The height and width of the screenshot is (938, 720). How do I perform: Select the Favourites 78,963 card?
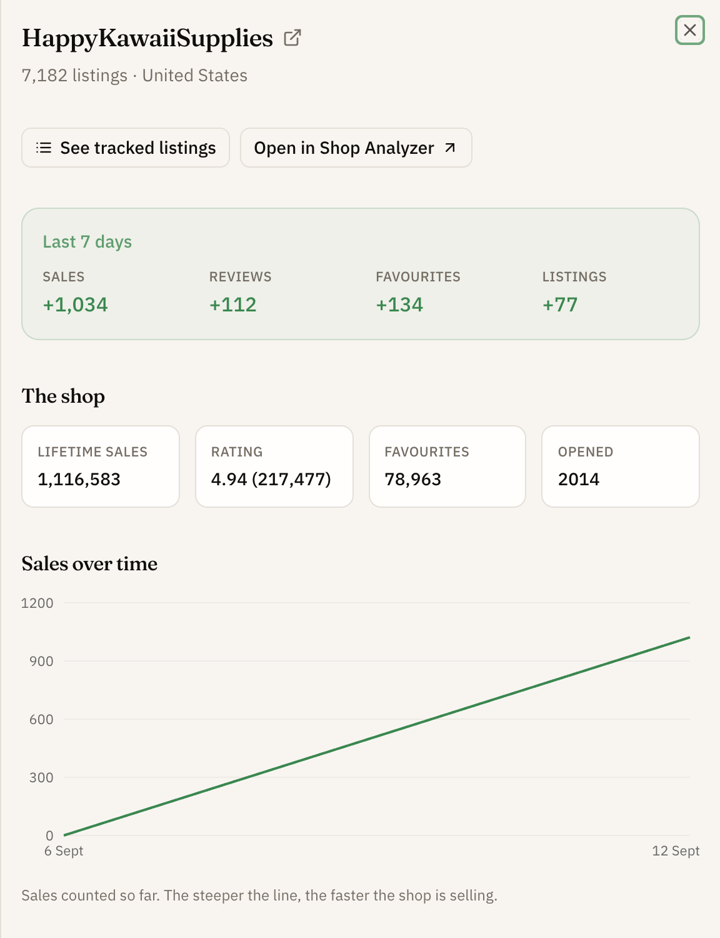(x=447, y=466)
